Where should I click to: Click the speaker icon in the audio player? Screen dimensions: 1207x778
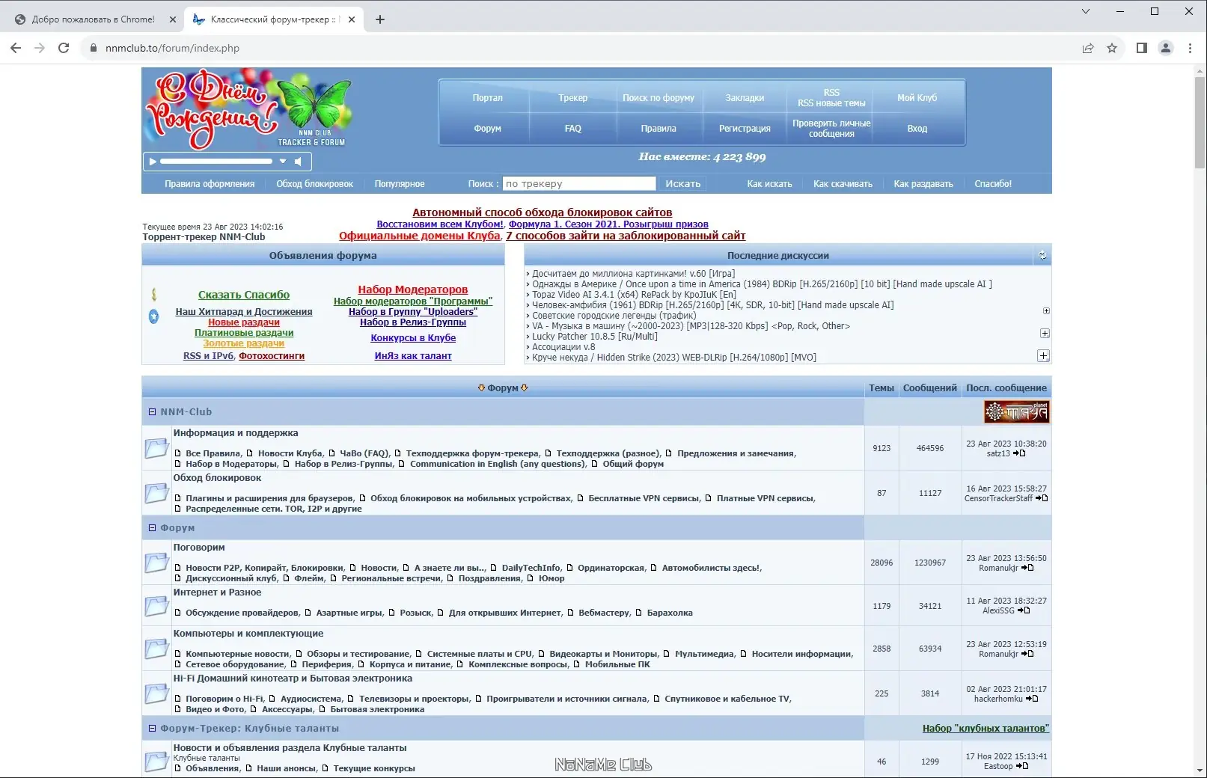pos(299,161)
